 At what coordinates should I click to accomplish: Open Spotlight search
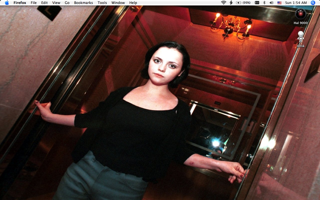[313, 3]
